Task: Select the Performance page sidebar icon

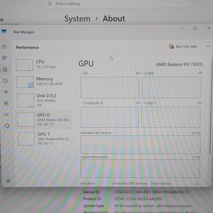Action: point(5,70)
